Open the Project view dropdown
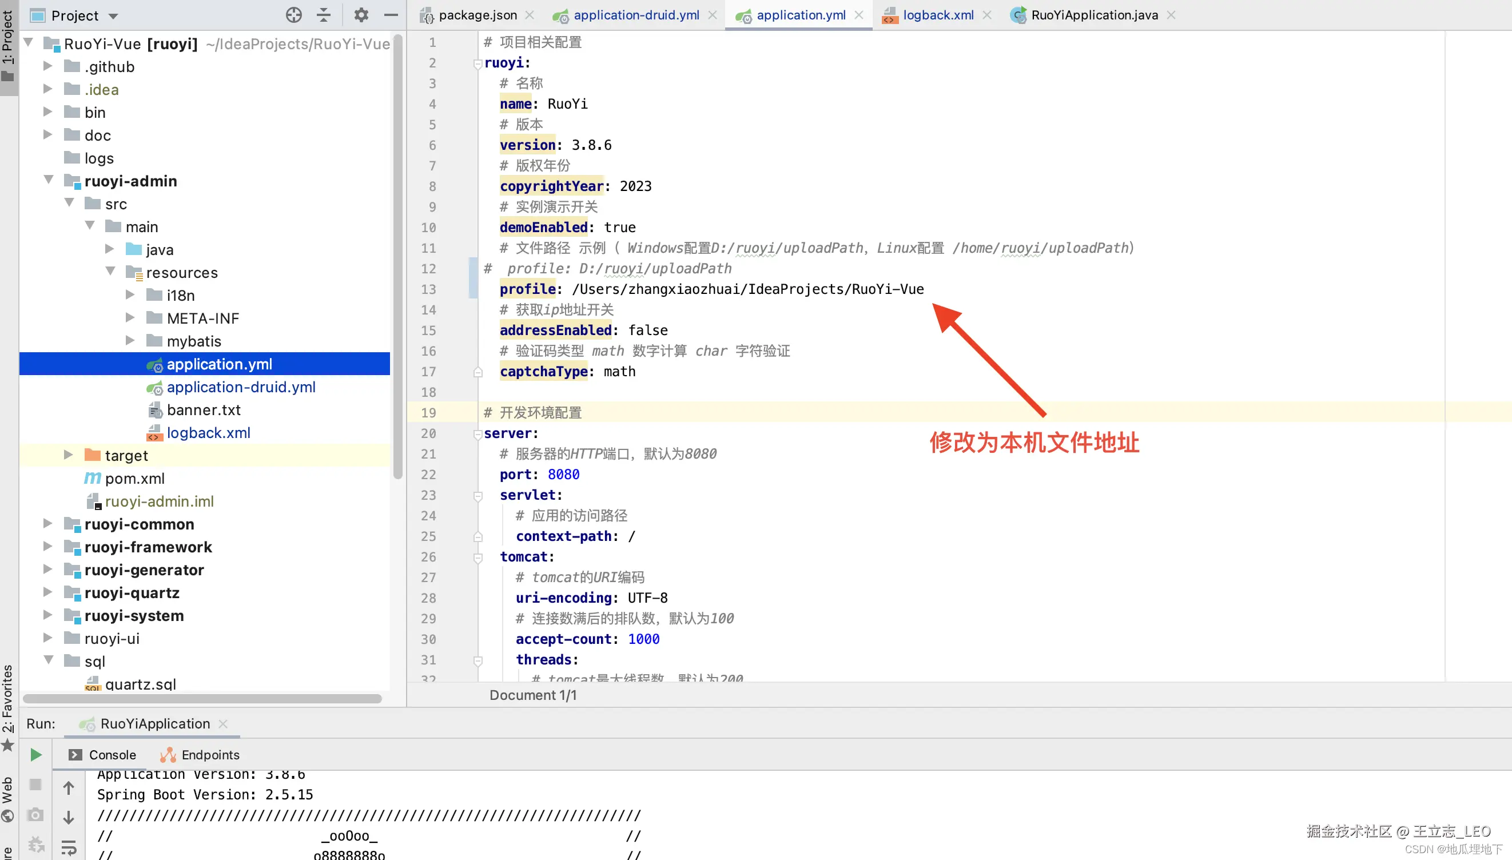 point(113,16)
